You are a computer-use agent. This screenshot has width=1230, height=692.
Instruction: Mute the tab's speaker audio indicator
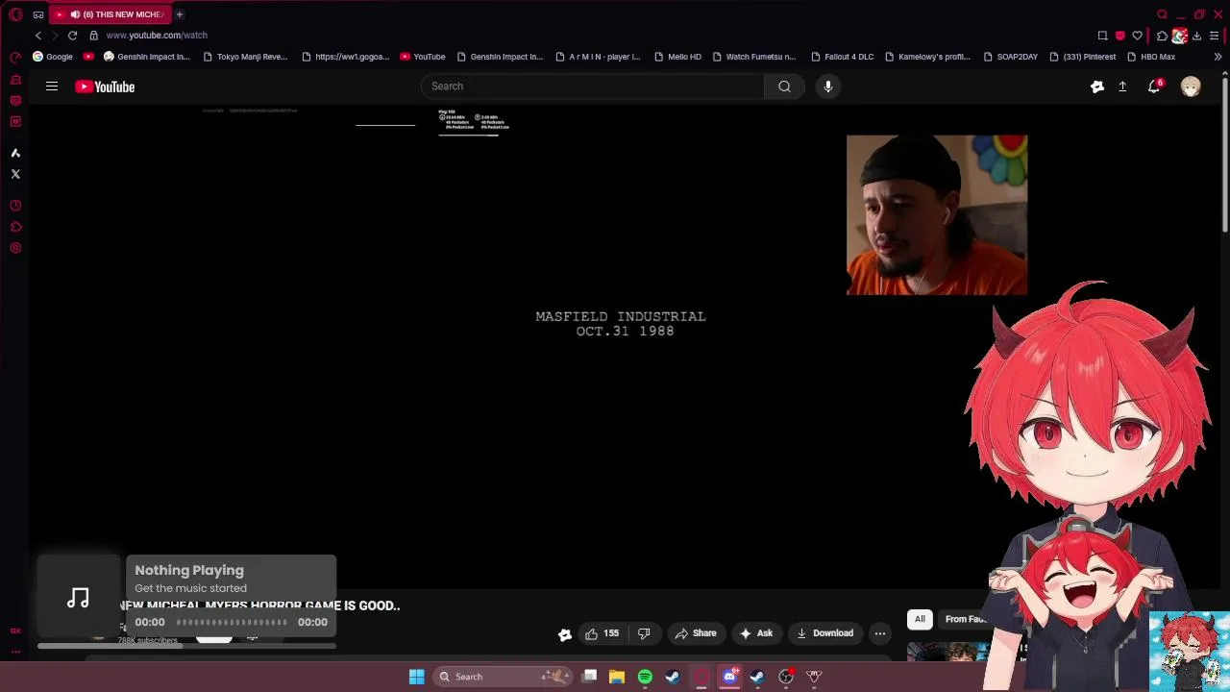pyautogui.click(x=75, y=14)
